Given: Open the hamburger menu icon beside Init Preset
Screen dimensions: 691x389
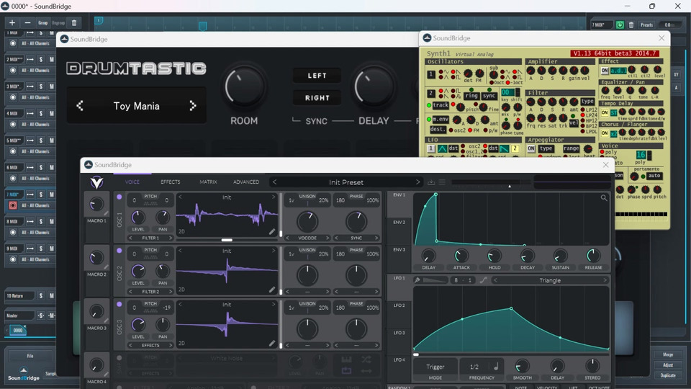Looking at the screenshot, I should click(x=442, y=182).
